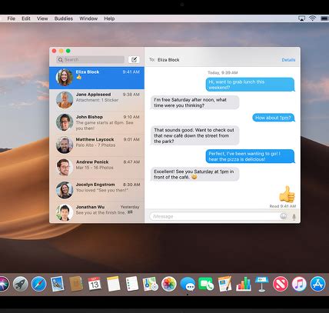Click Eliza Block's avatar photo
The height and width of the screenshot is (313, 329).
click(x=65, y=78)
